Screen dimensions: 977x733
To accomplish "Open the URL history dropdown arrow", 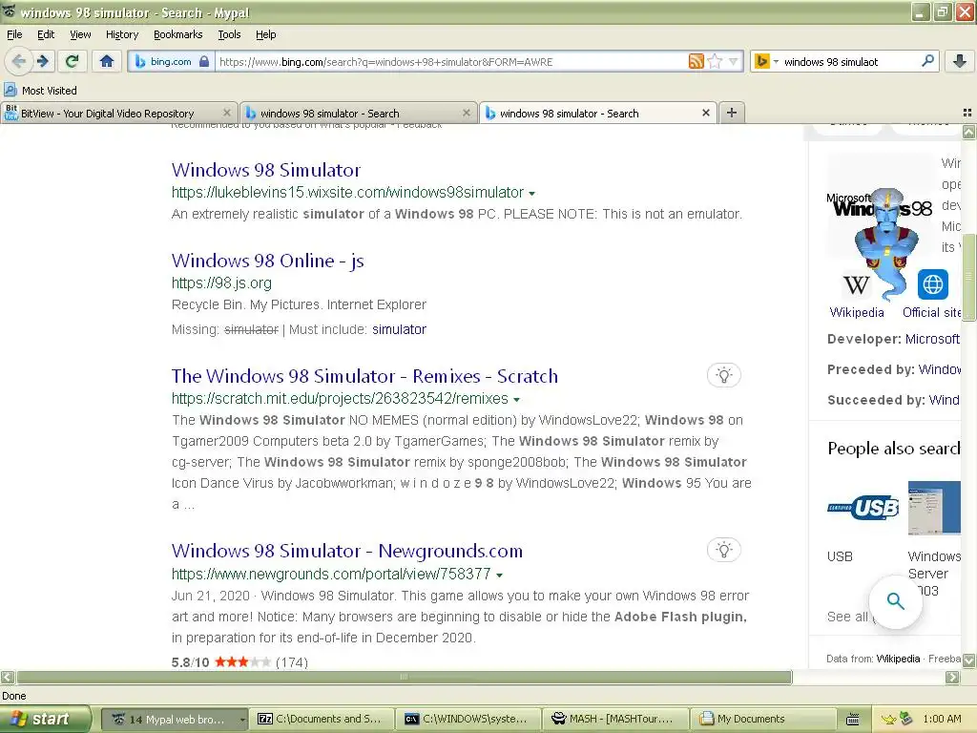I will pyautogui.click(x=734, y=61).
